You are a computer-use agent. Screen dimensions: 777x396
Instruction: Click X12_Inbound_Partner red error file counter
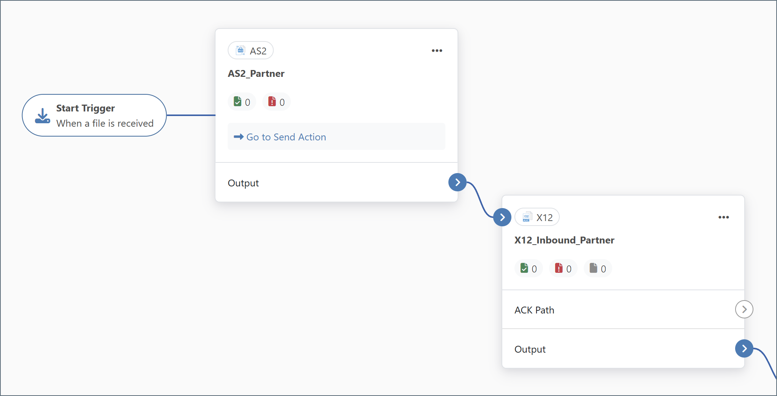563,269
